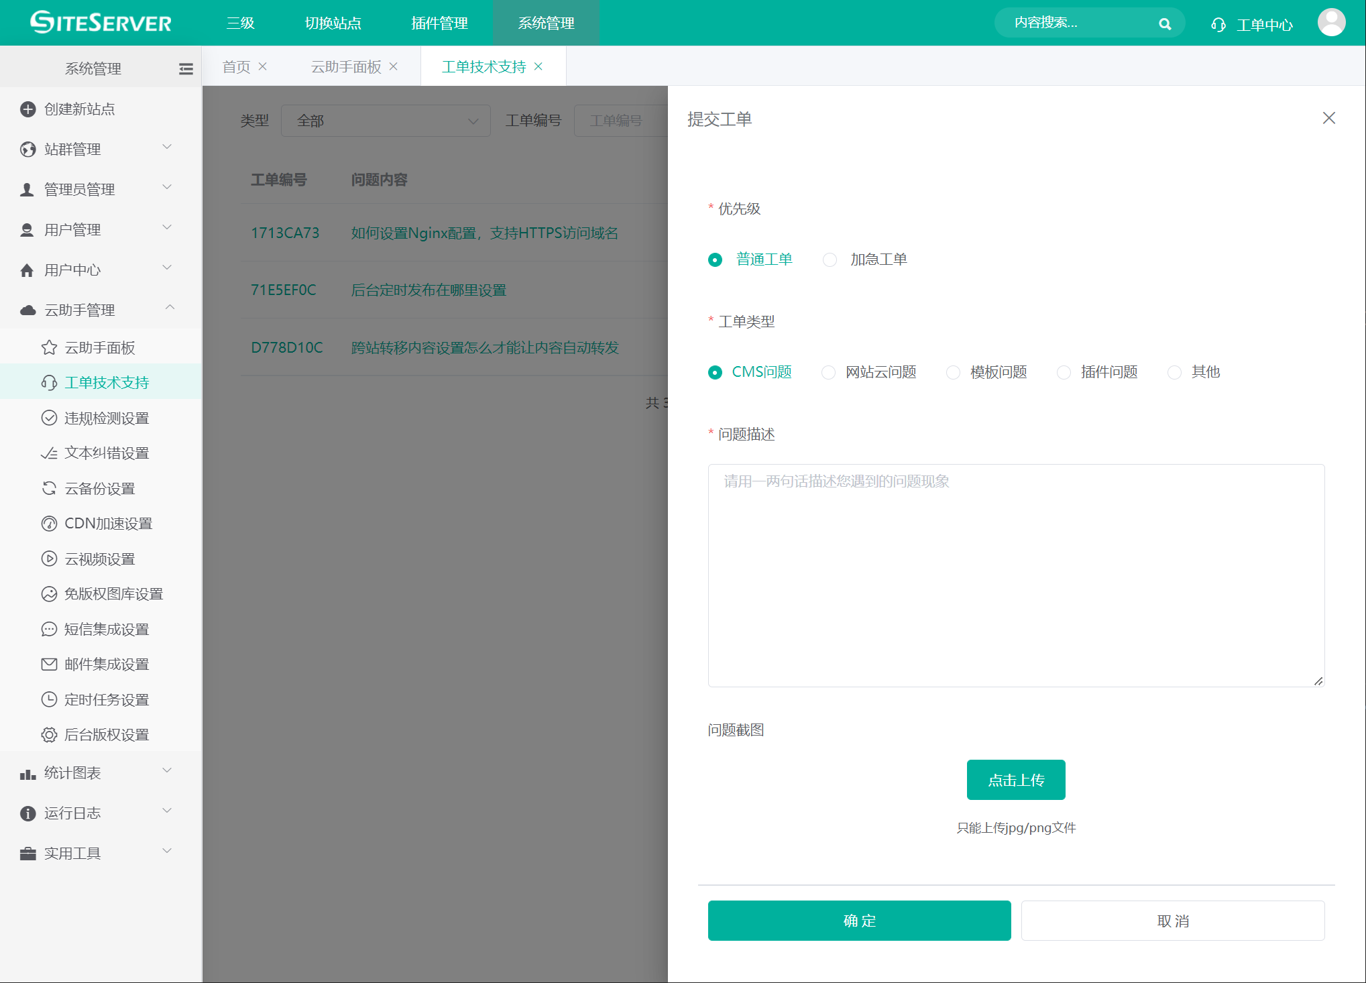Image resolution: width=1366 pixels, height=983 pixels.
Task: Click the 工单中心 headset icon
Action: 1218,25
